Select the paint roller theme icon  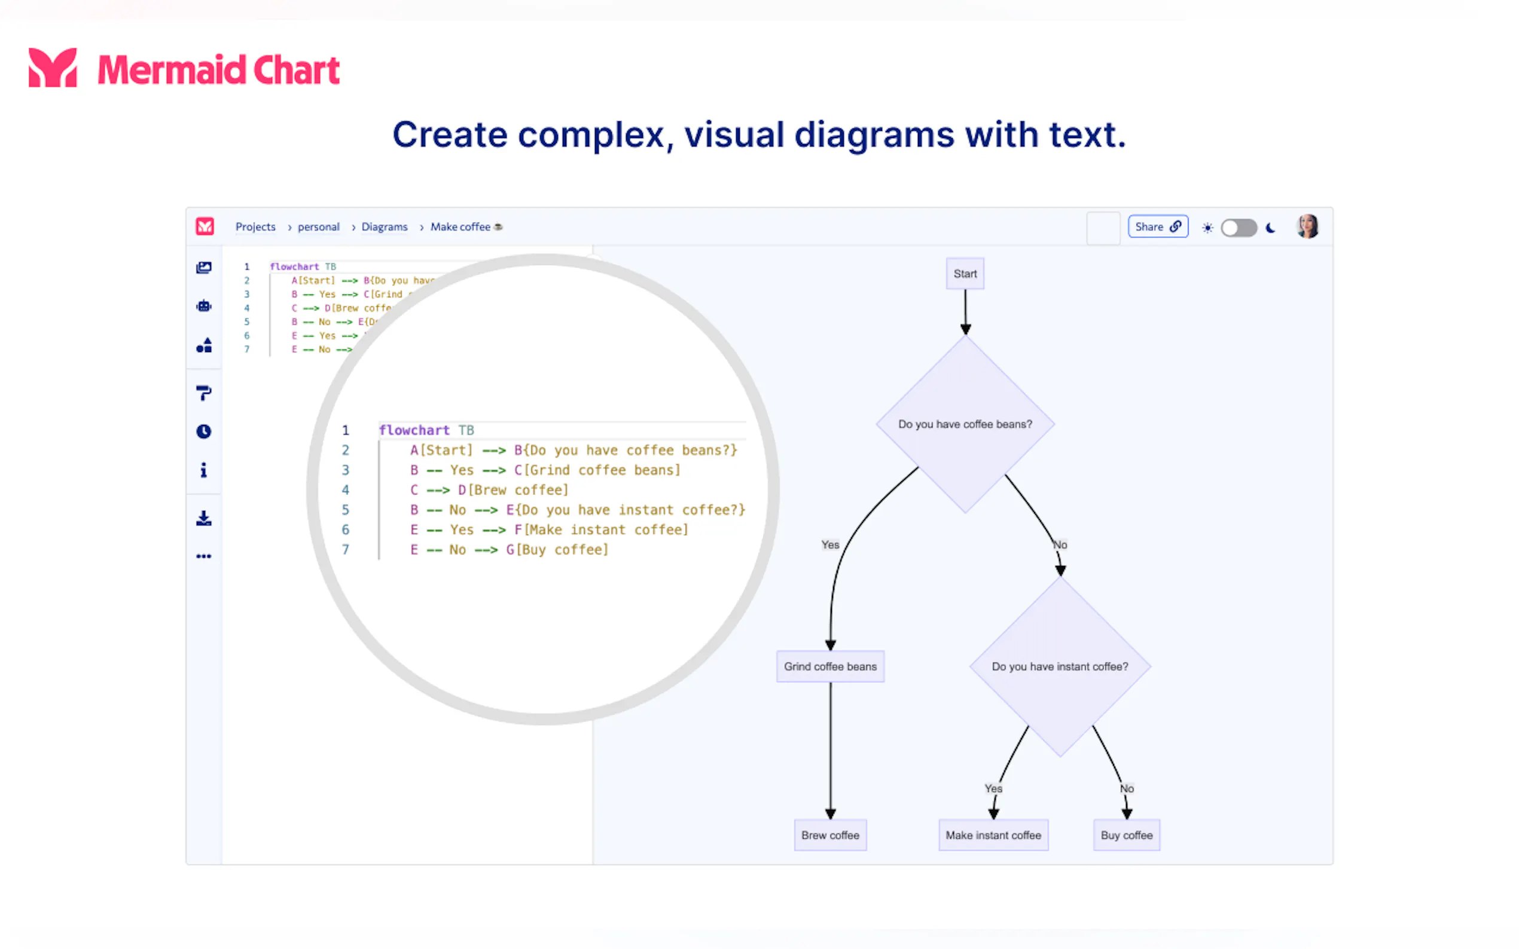[x=203, y=393]
